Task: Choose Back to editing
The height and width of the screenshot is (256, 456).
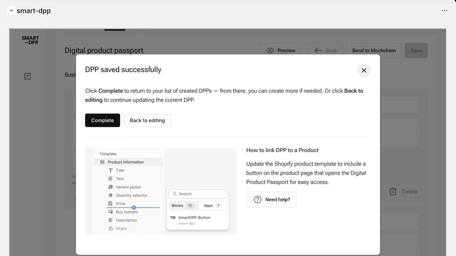Action: (x=147, y=120)
